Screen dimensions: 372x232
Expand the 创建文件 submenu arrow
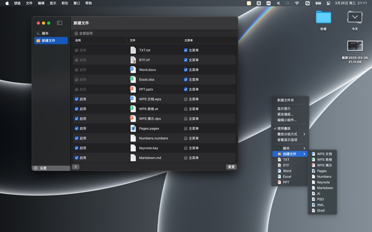click(x=304, y=154)
